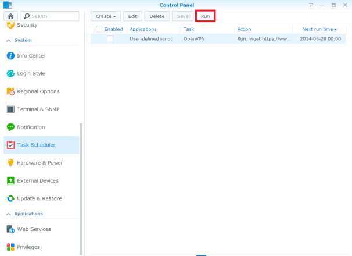Image resolution: width=352 pixels, height=256 pixels.
Task: Select Task Scheduler in sidebar
Action: click(41, 145)
